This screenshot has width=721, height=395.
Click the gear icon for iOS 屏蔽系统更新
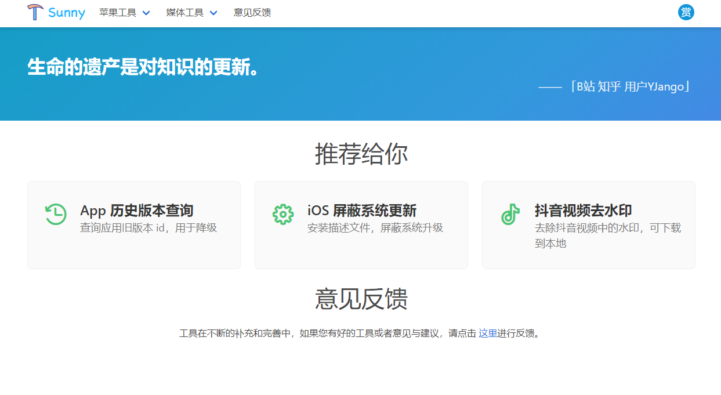click(283, 214)
